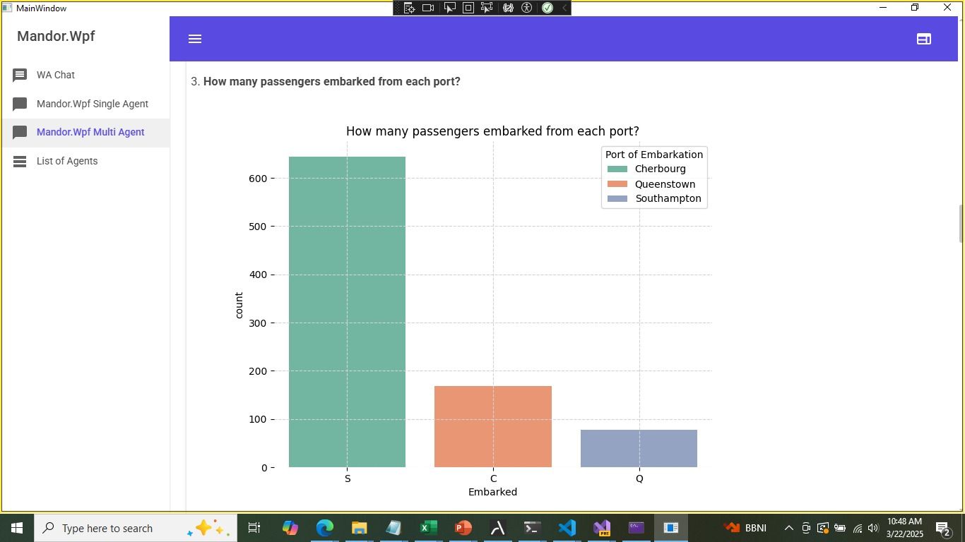
Task: Click the panel layout icon in purple header
Action: point(923,39)
